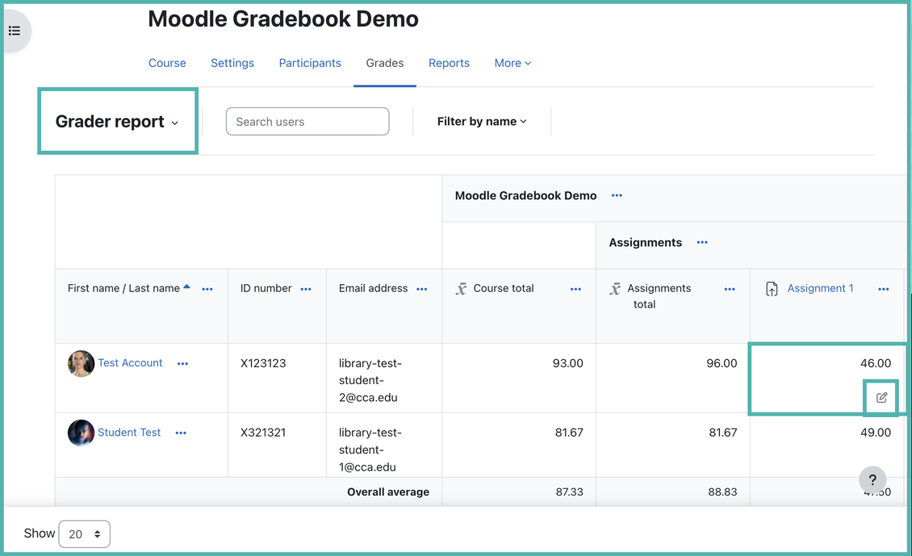Click the sort ascending arrow by Last name
Screen dimensions: 912x556
[x=186, y=286]
